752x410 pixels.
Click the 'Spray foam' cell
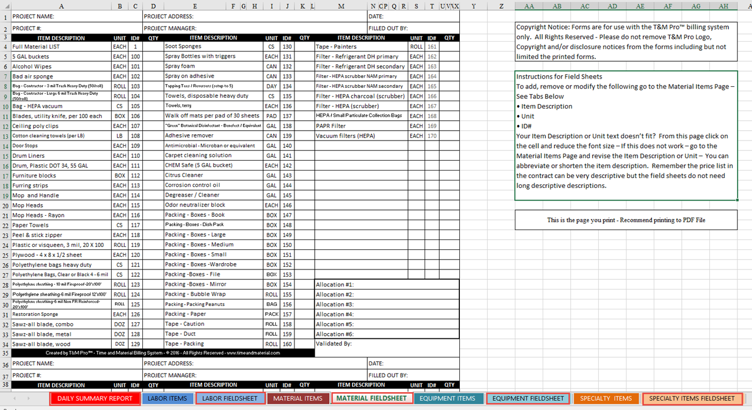point(213,67)
